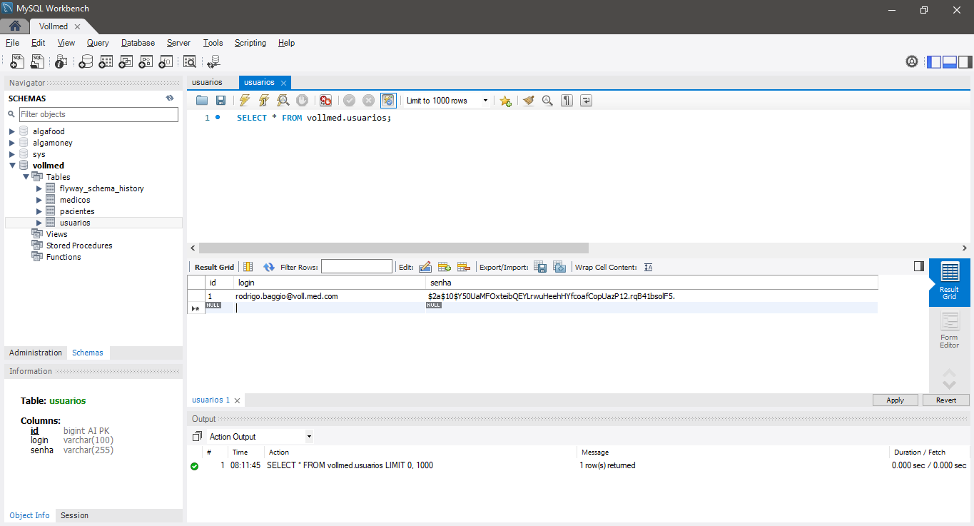Refresh the result grid data
The width and height of the screenshot is (974, 526).
click(269, 267)
